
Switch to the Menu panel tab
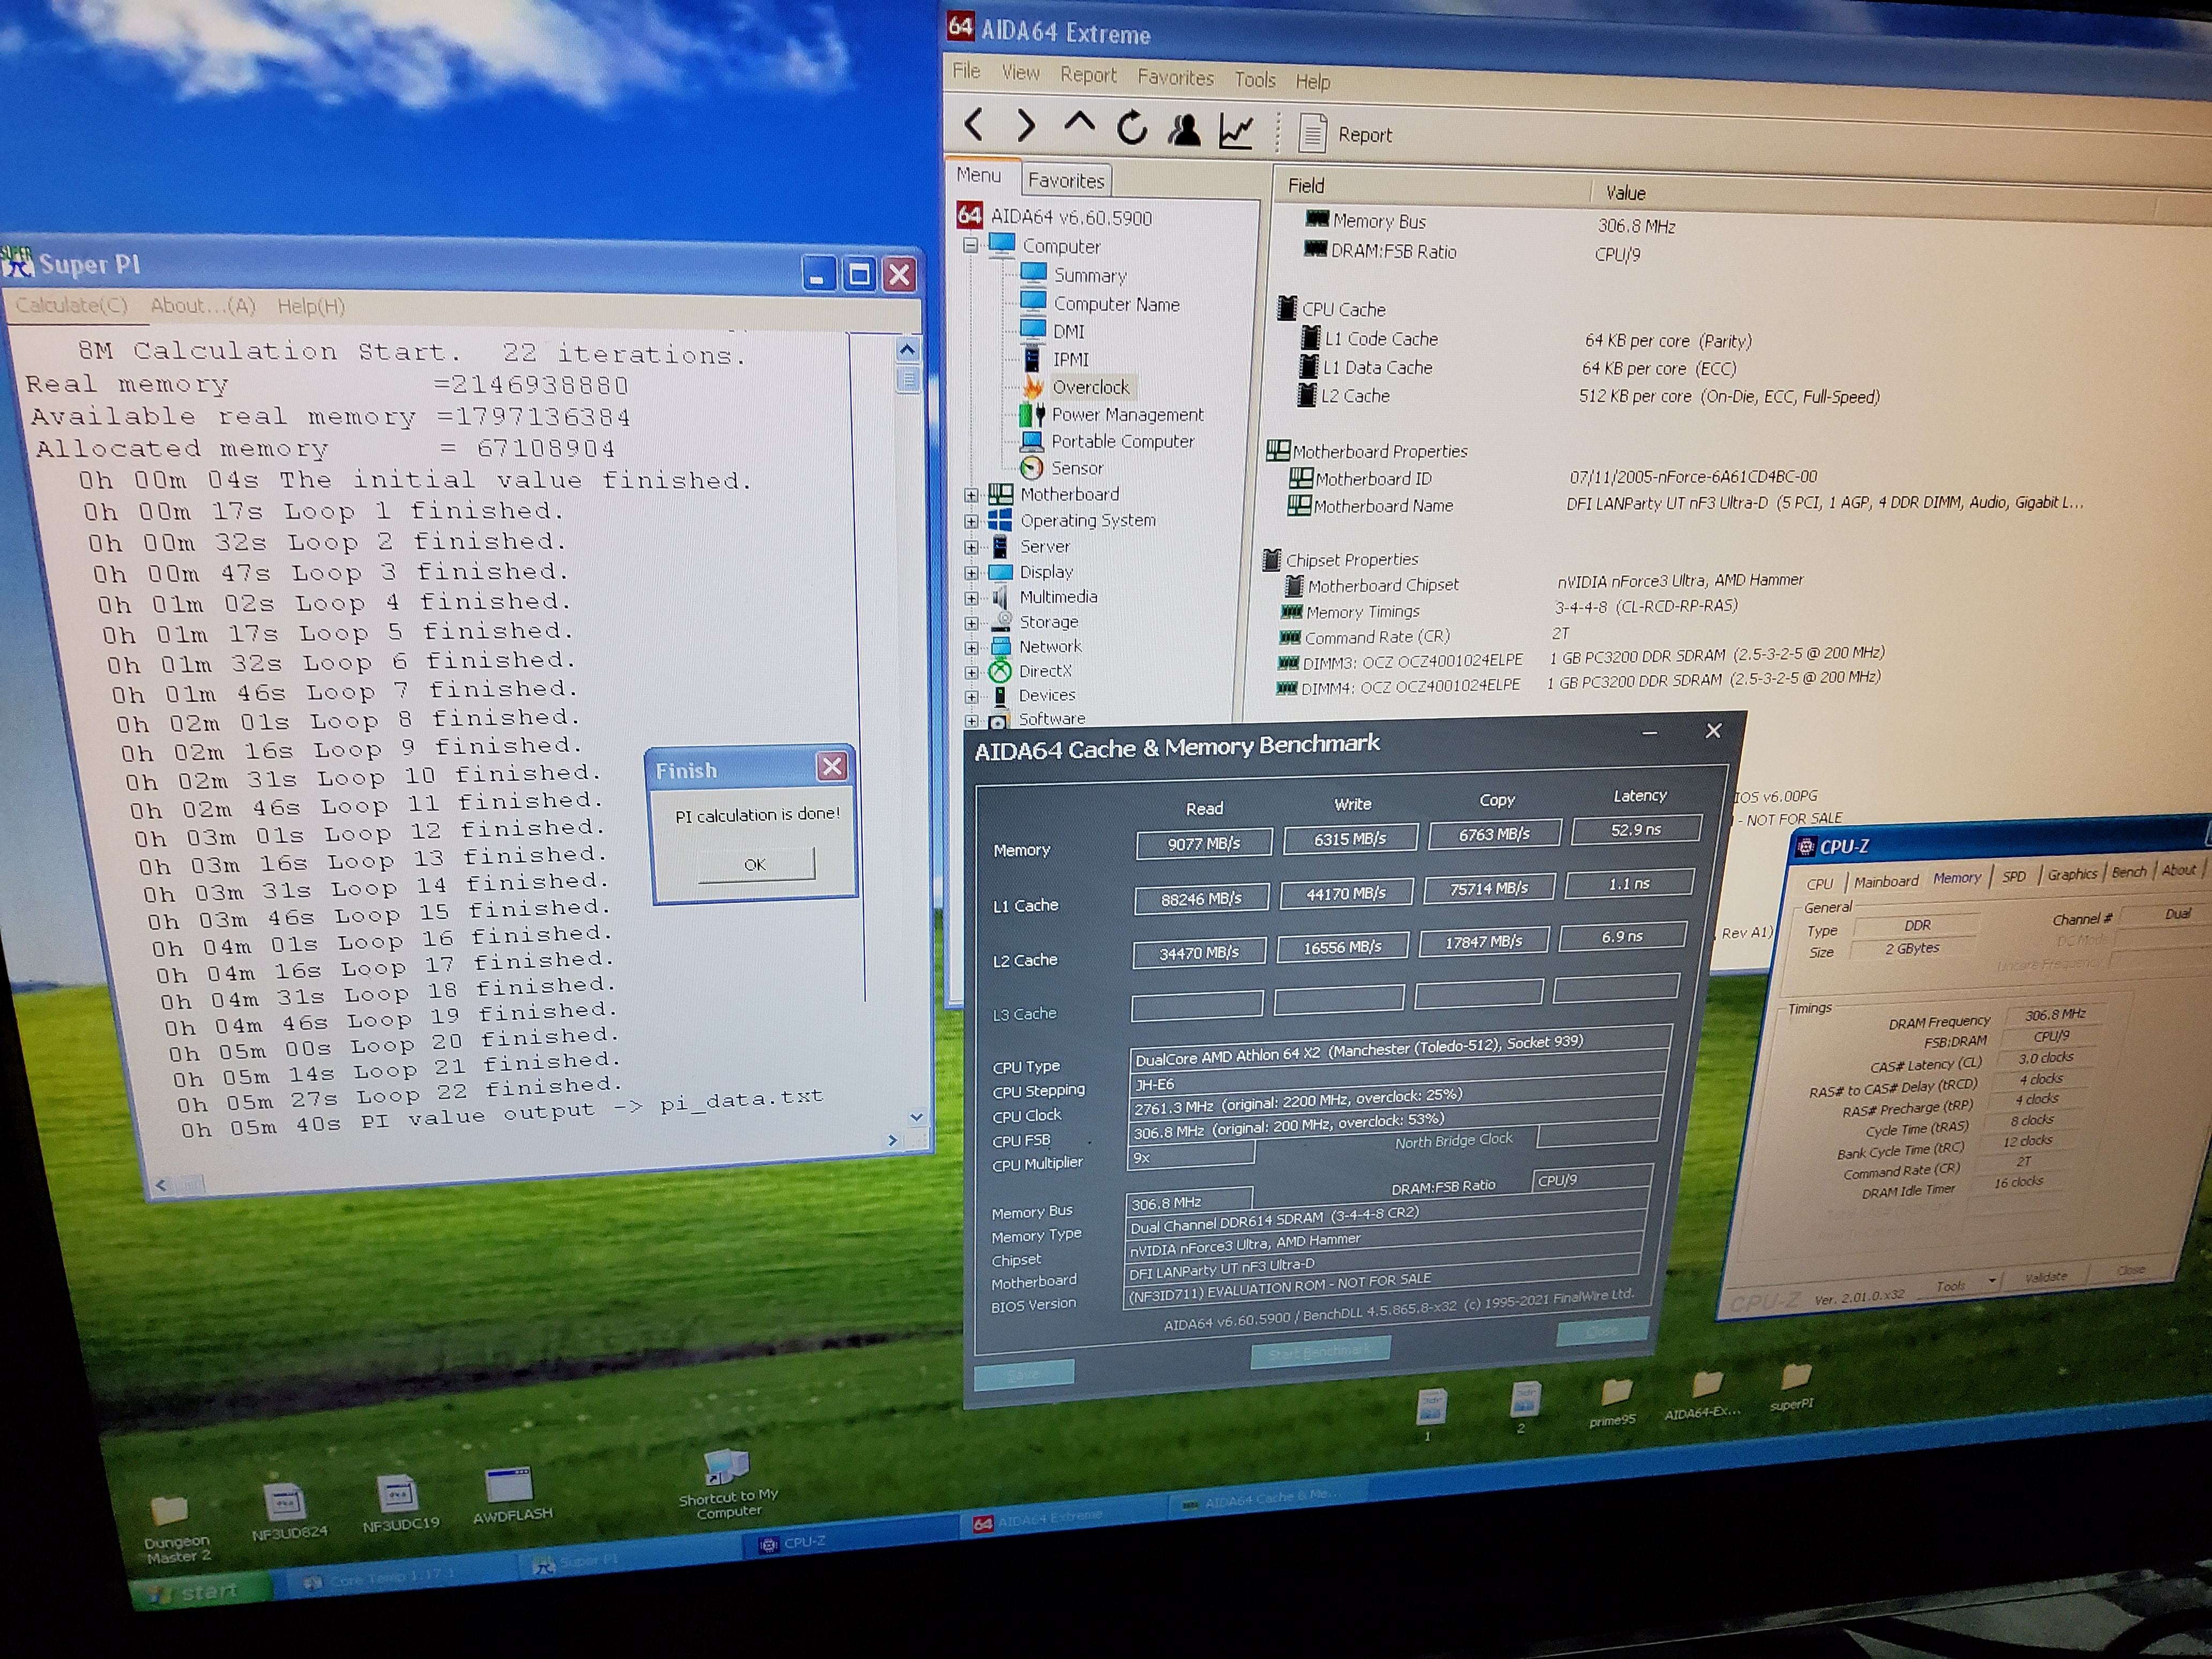click(978, 175)
